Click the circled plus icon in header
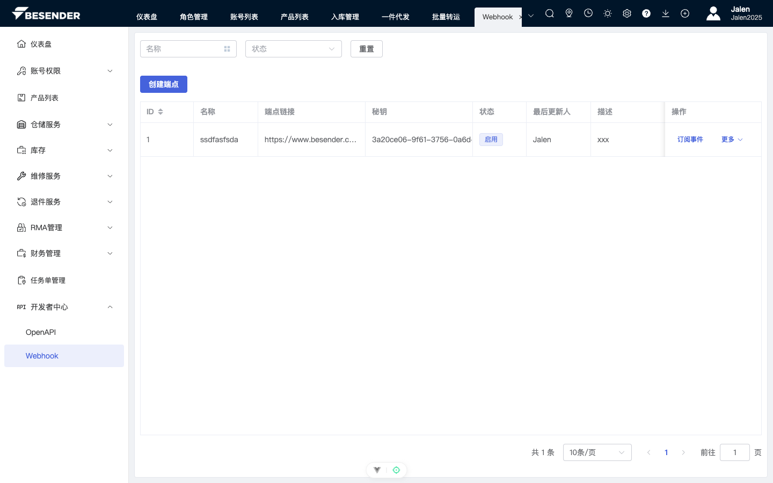 [685, 13]
